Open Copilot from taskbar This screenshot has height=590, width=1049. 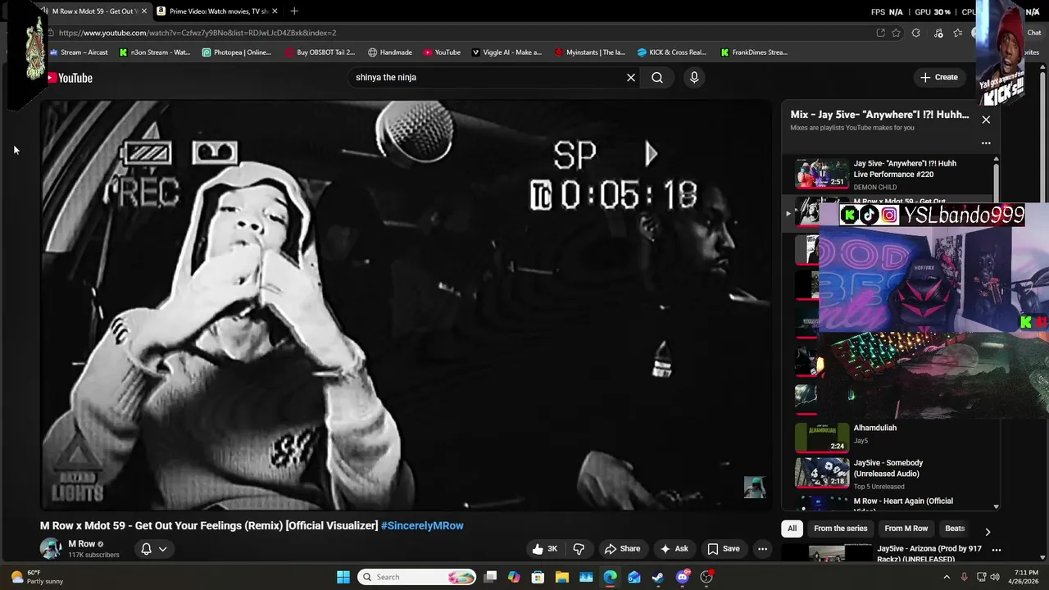click(514, 577)
